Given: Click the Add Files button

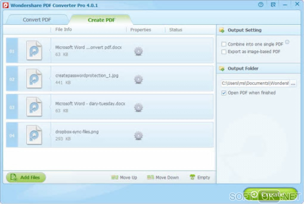Looking at the screenshot, I should pos(26,177).
